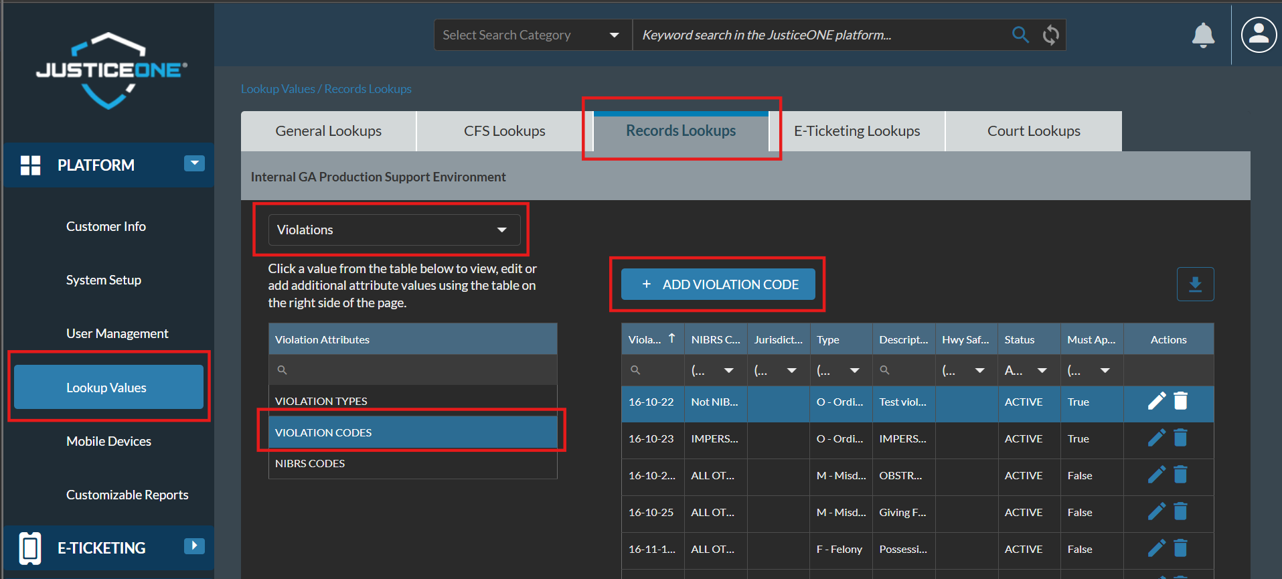
Task: Click the refresh search icon
Action: [x=1051, y=35]
